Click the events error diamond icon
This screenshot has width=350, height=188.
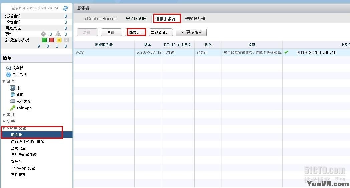pos(43,34)
